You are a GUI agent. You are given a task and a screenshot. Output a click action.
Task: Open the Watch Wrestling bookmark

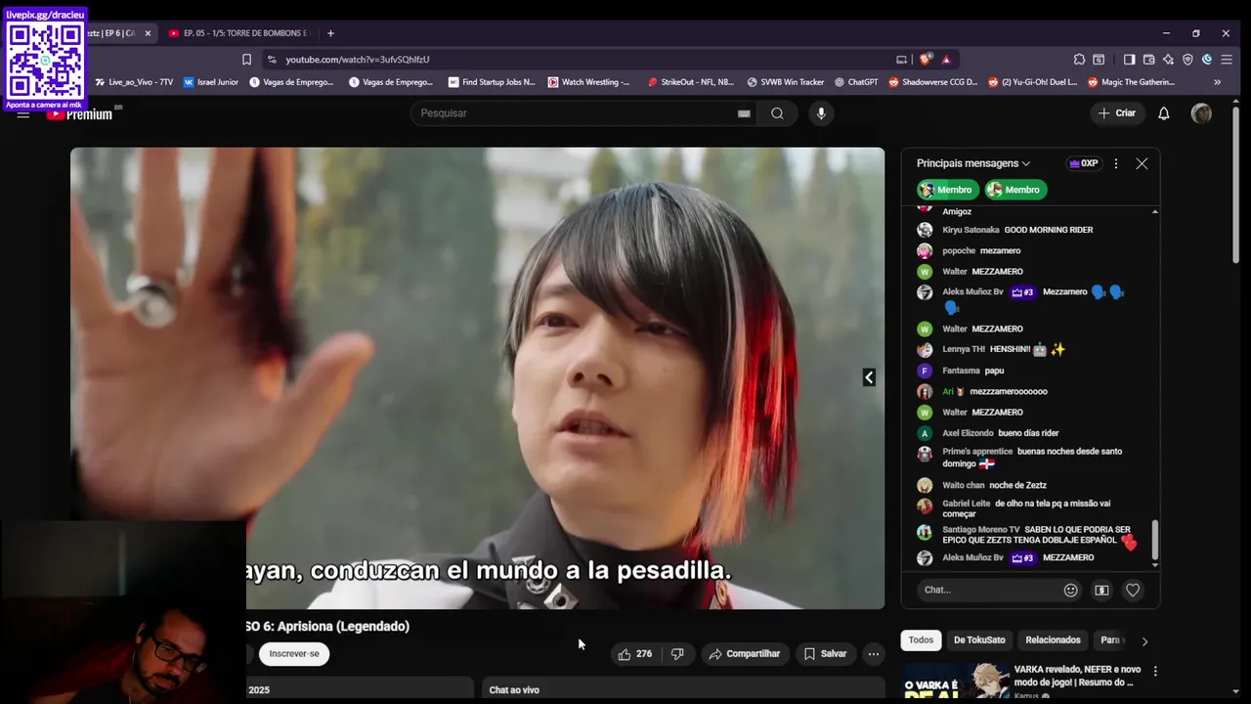(588, 82)
